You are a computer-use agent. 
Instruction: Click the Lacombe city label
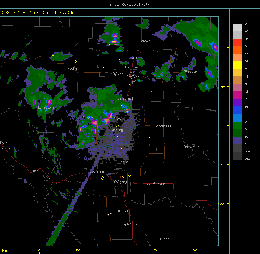pyautogui.click(x=136, y=58)
